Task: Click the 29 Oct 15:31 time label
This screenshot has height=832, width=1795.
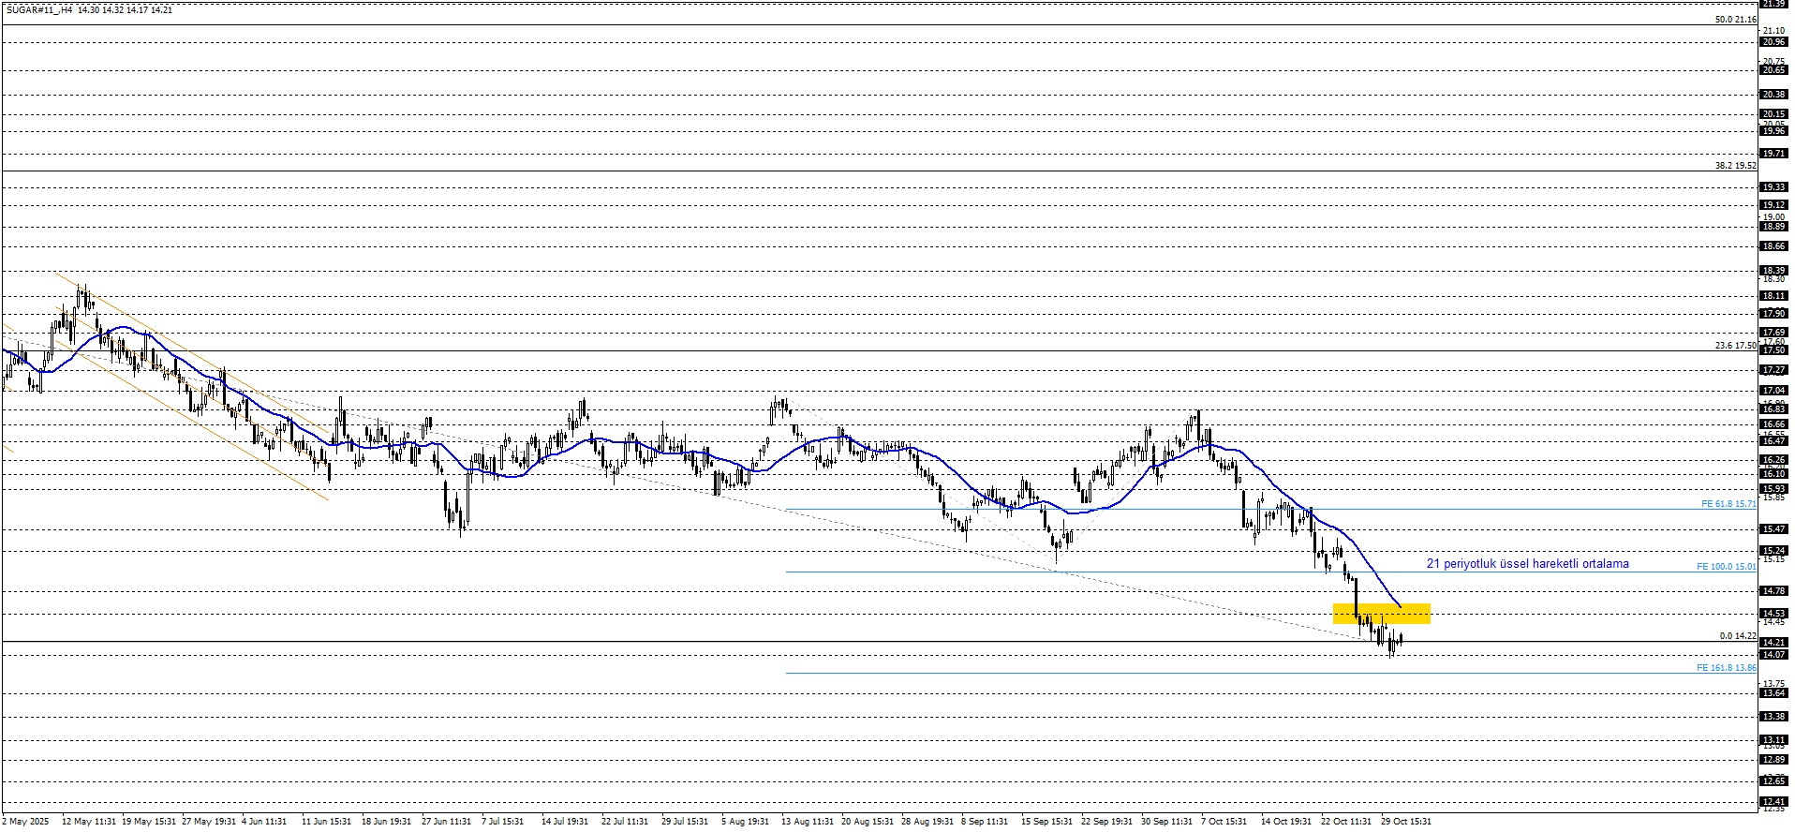Action: (x=1405, y=822)
